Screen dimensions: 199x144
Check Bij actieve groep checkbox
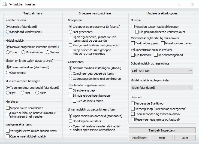71,90
